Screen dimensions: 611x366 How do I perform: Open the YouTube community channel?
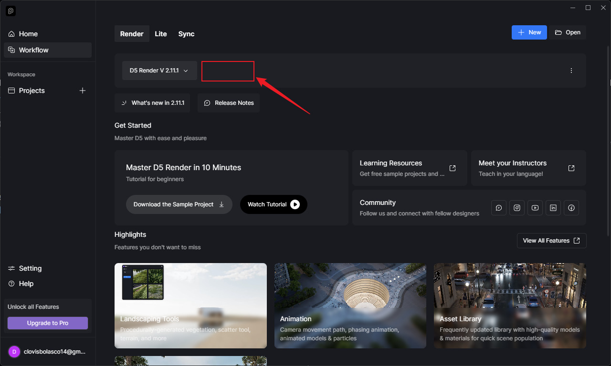point(535,208)
